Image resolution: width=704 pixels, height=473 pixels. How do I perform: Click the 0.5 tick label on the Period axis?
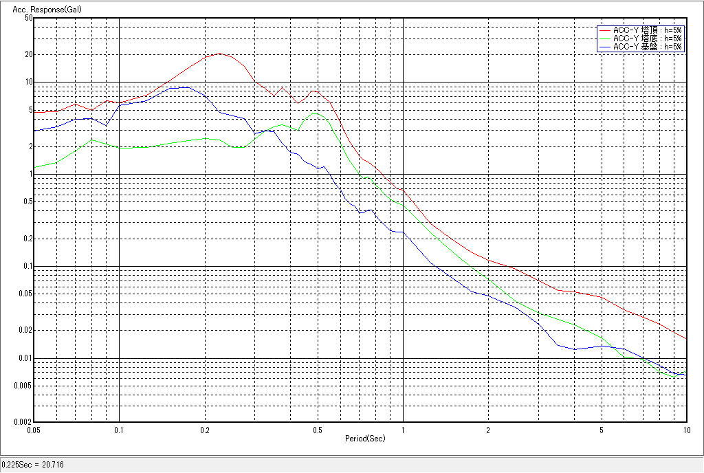click(317, 430)
